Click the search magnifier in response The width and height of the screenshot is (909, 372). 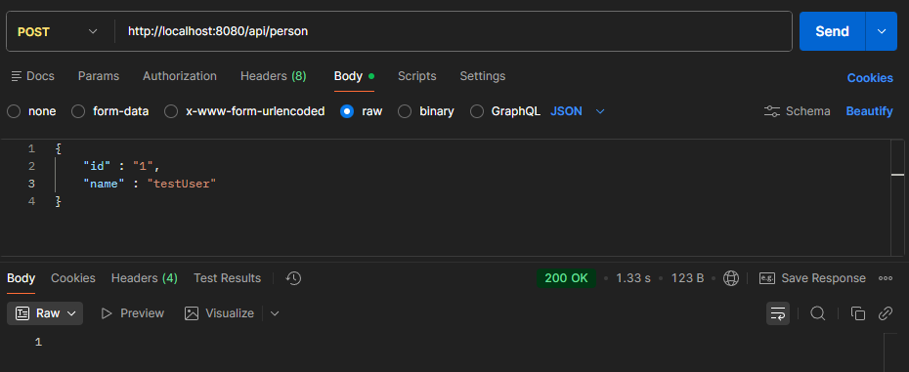point(817,313)
